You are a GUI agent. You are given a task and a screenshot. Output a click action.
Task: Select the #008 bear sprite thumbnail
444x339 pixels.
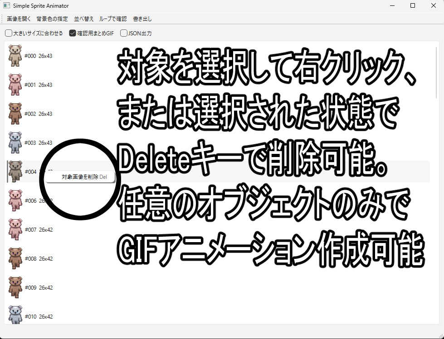point(15,258)
